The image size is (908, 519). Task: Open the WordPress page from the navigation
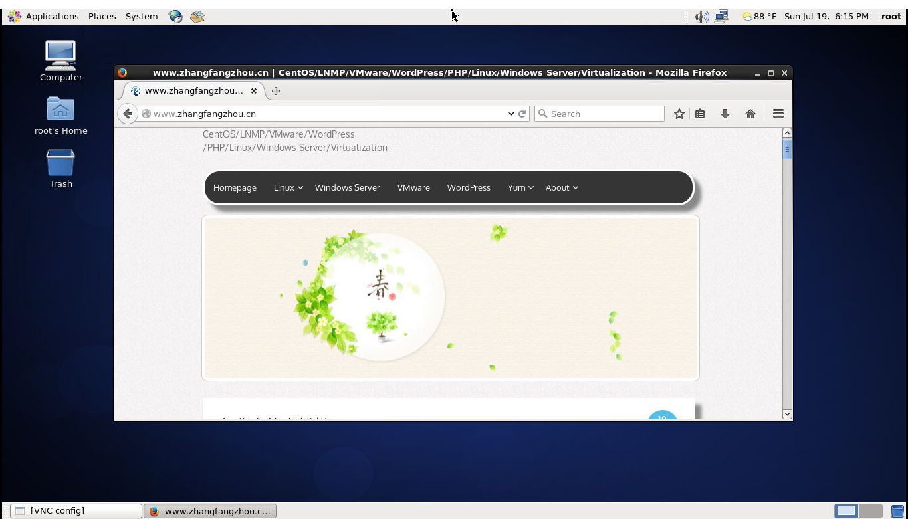pos(469,187)
